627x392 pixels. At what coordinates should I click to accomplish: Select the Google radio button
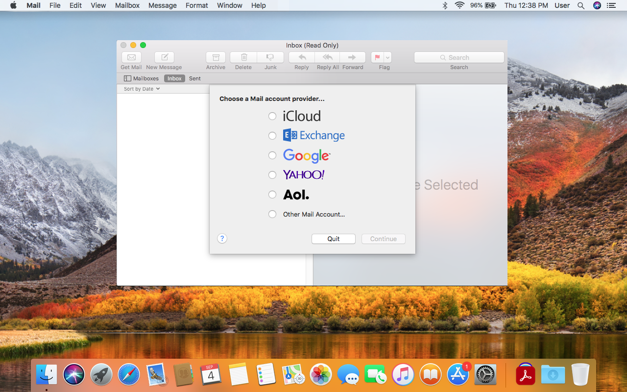point(272,155)
